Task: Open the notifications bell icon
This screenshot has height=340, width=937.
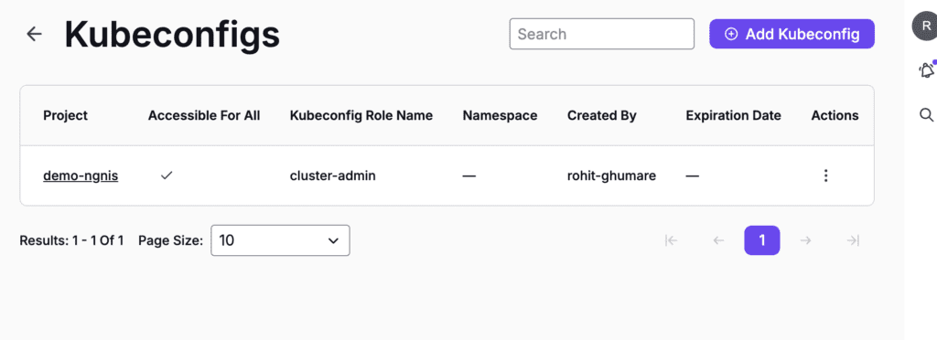Action: click(x=926, y=69)
